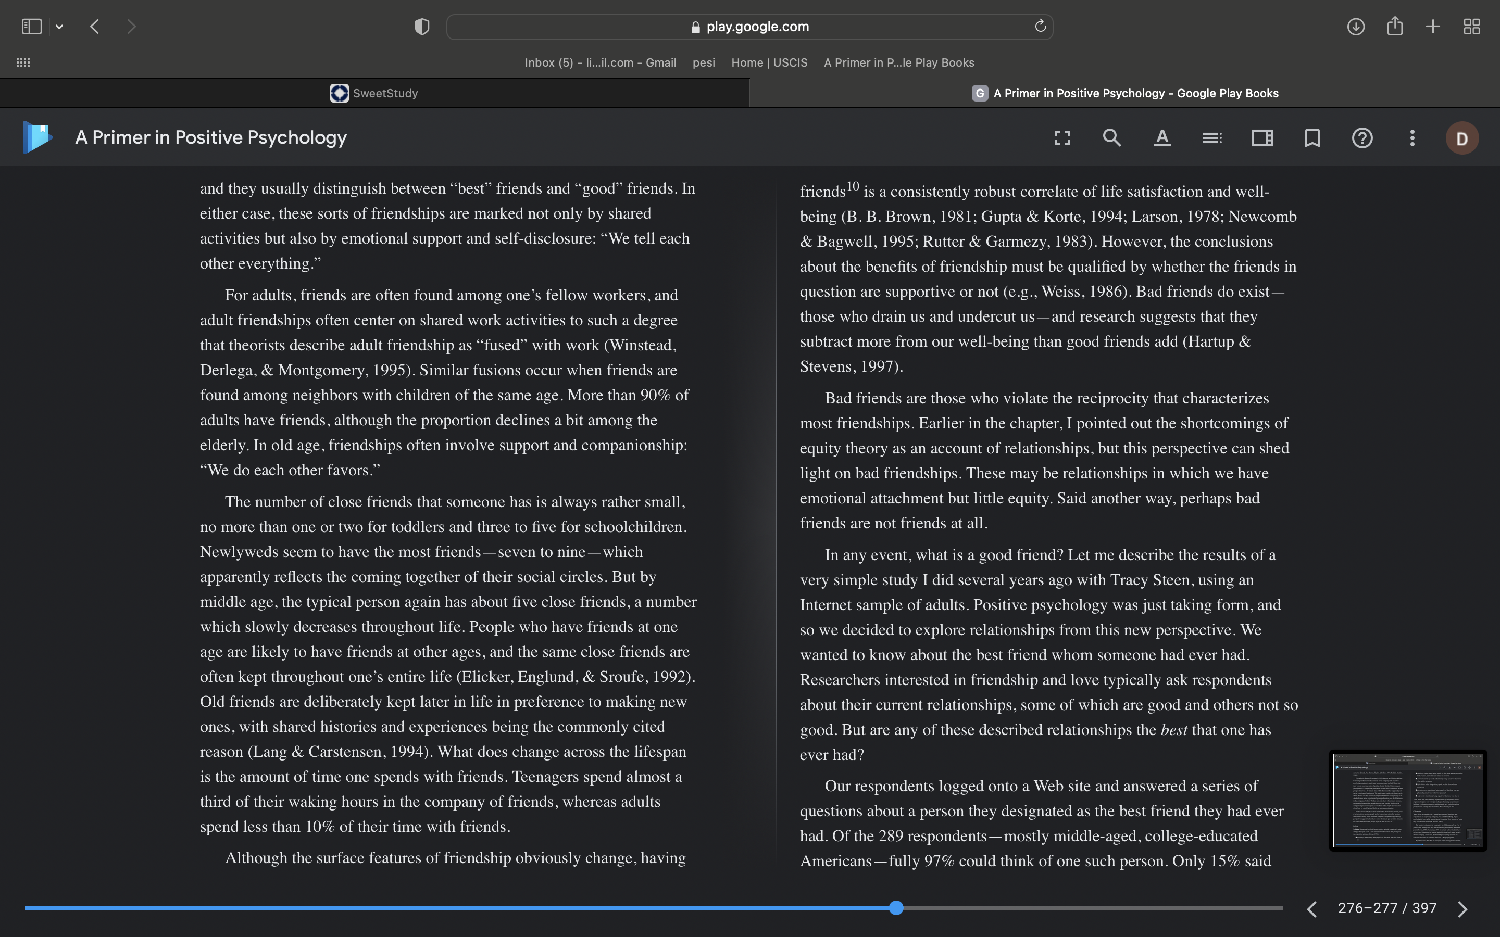Click the play.google.com address bar

[749, 27]
